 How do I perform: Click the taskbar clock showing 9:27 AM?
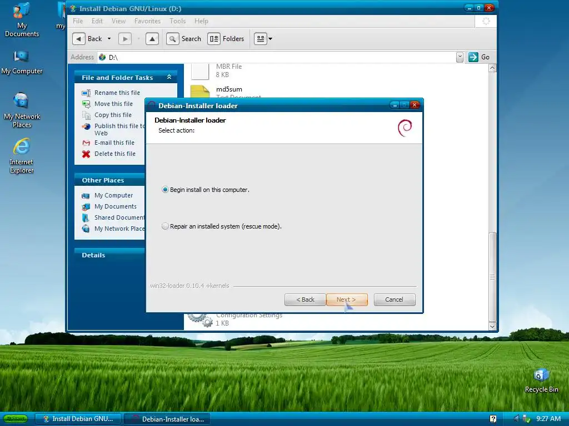[548, 419]
